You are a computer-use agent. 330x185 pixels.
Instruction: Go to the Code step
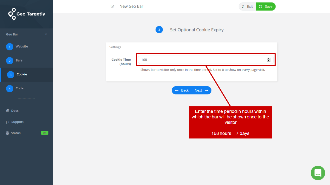click(x=10, y=88)
